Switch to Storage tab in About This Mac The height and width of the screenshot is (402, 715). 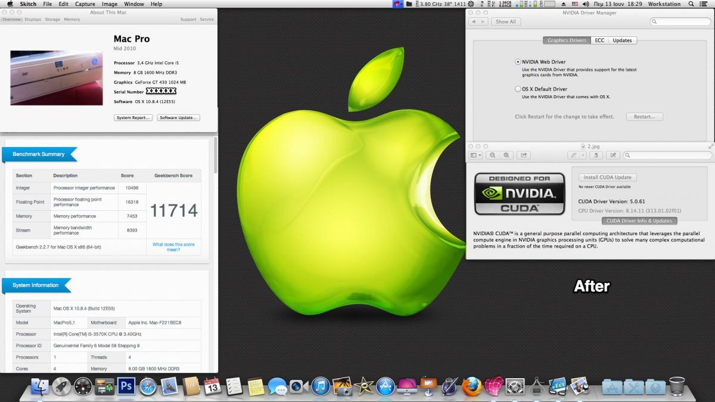[x=52, y=19]
